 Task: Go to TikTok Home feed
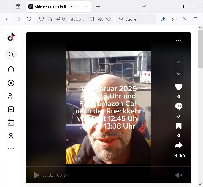(11, 69)
